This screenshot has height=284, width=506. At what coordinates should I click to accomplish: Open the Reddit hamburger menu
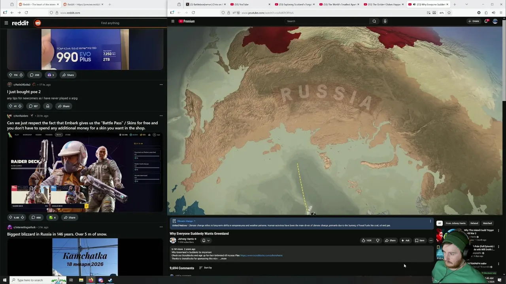tap(6, 23)
